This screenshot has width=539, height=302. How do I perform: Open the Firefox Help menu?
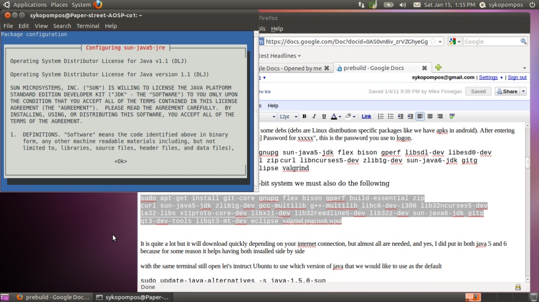click(x=277, y=29)
